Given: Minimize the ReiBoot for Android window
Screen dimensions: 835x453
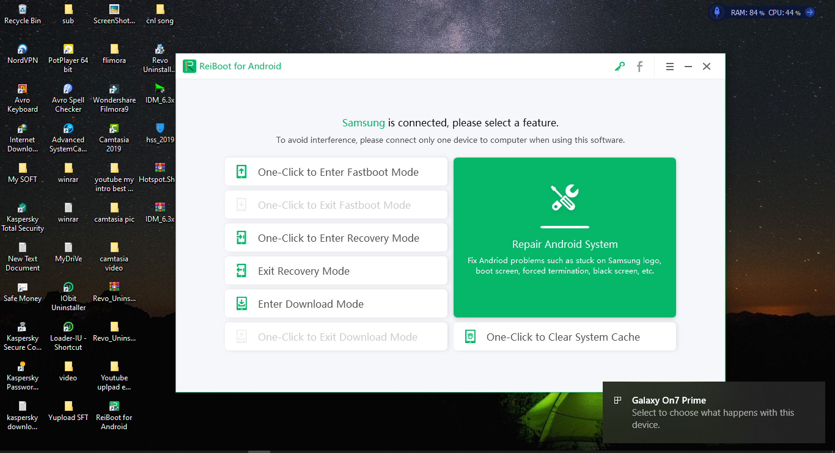Looking at the screenshot, I should [688, 67].
